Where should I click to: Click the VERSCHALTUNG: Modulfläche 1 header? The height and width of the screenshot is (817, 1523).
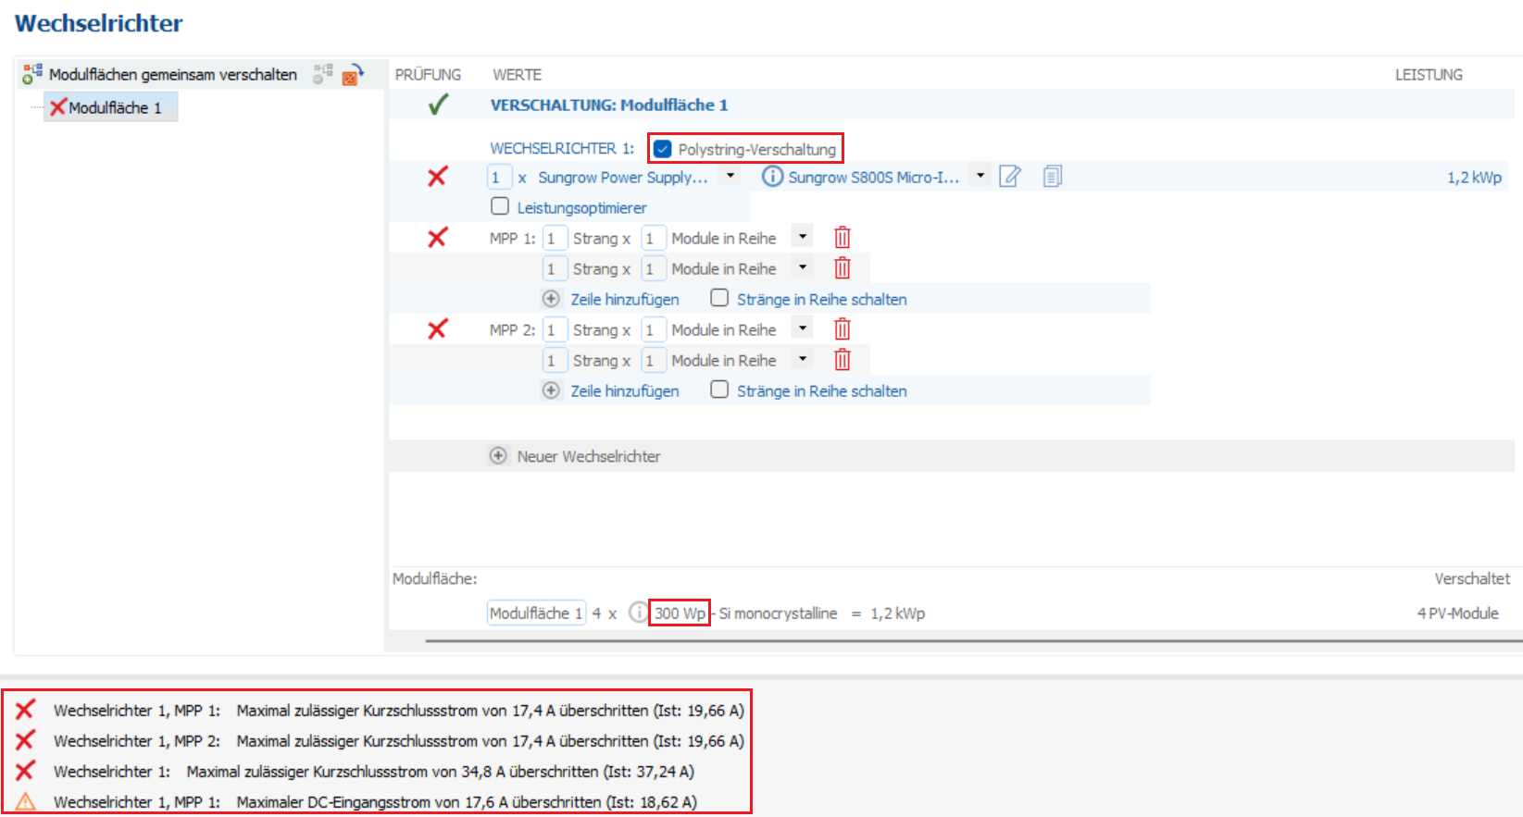pyautogui.click(x=608, y=105)
